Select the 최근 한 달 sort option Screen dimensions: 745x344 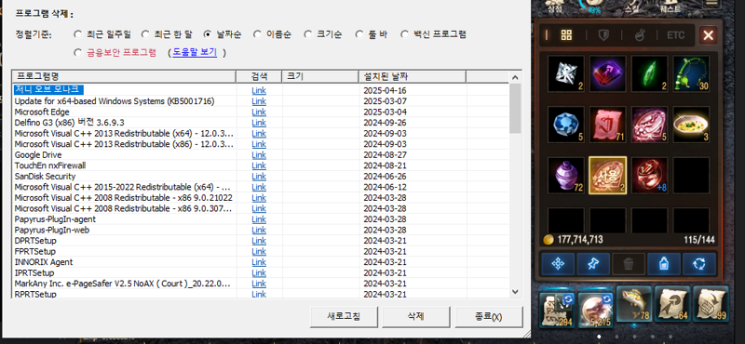168,34
